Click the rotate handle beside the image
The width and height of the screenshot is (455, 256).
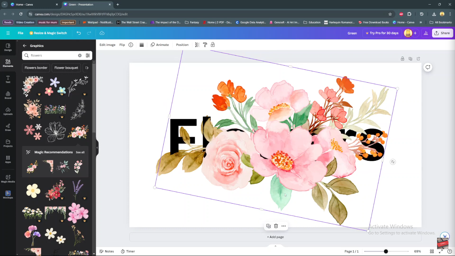point(393,162)
